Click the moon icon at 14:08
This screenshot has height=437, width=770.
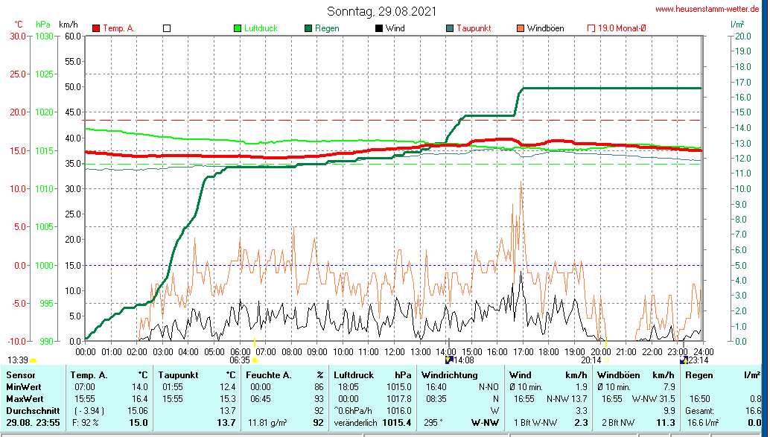(448, 360)
